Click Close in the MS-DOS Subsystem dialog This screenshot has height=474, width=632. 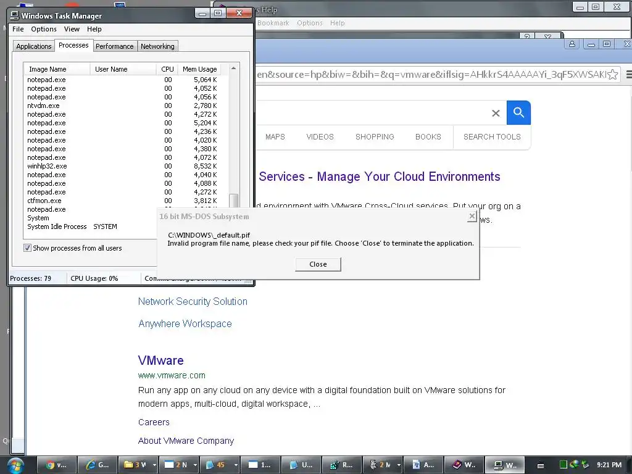point(318,264)
